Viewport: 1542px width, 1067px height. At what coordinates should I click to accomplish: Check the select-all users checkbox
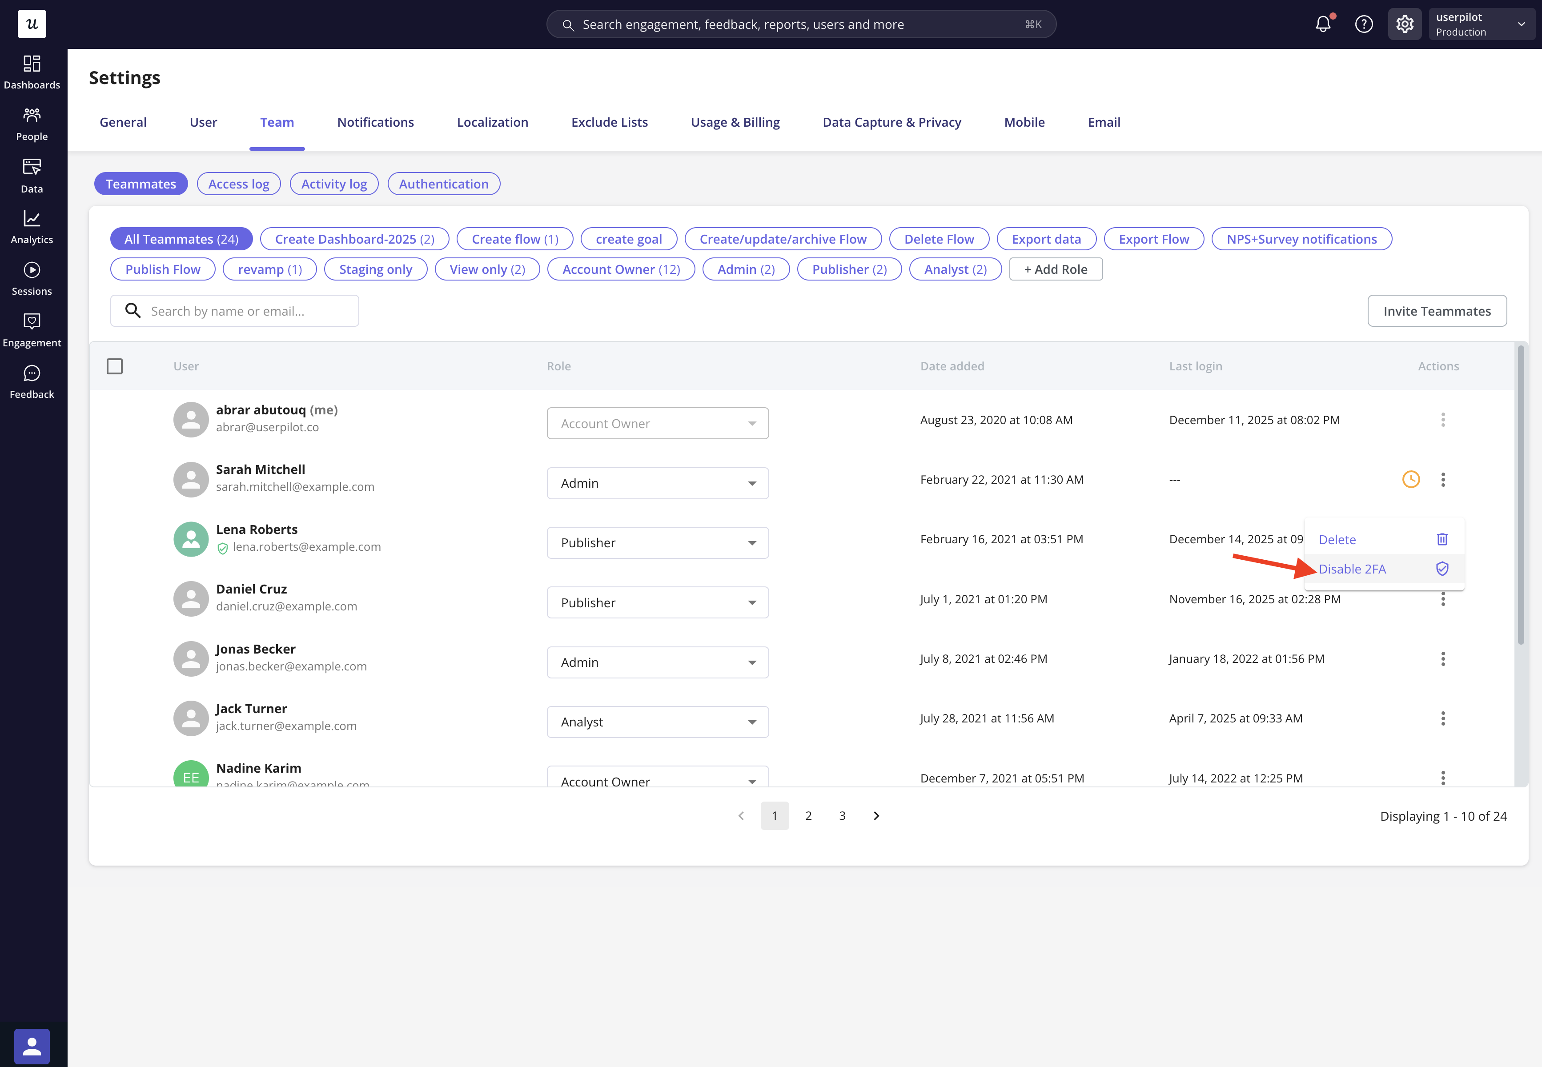pyautogui.click(x=114, y=366)
